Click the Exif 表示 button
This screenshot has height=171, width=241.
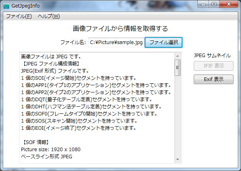pos(214,79)
